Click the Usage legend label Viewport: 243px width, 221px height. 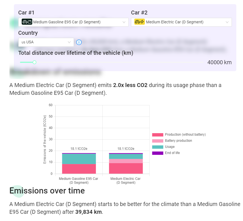[x=170, y=147]
